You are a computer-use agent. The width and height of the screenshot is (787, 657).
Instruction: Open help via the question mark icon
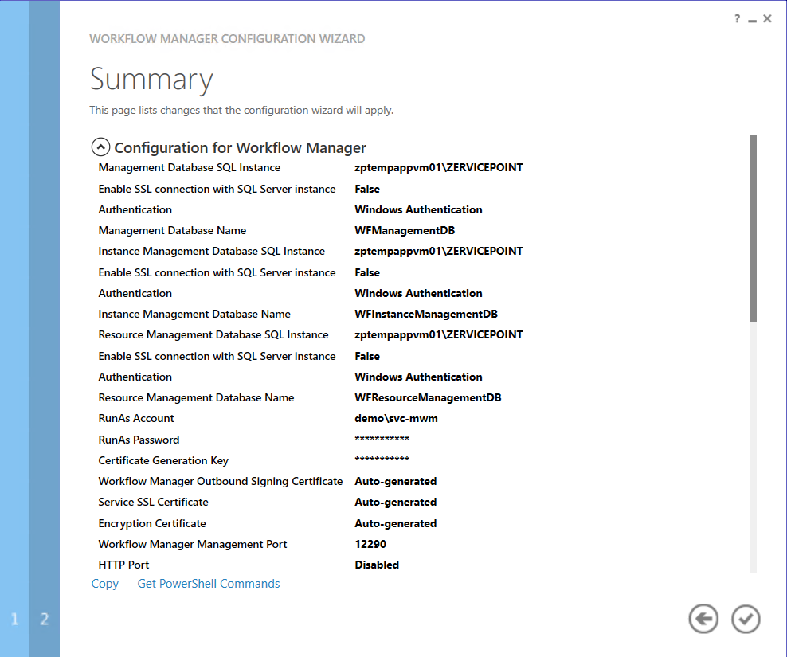click(x=738, y=19)
